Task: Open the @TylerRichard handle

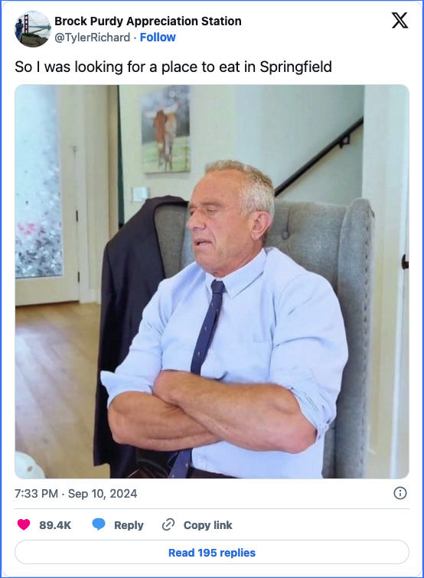Action: point(93,38)
